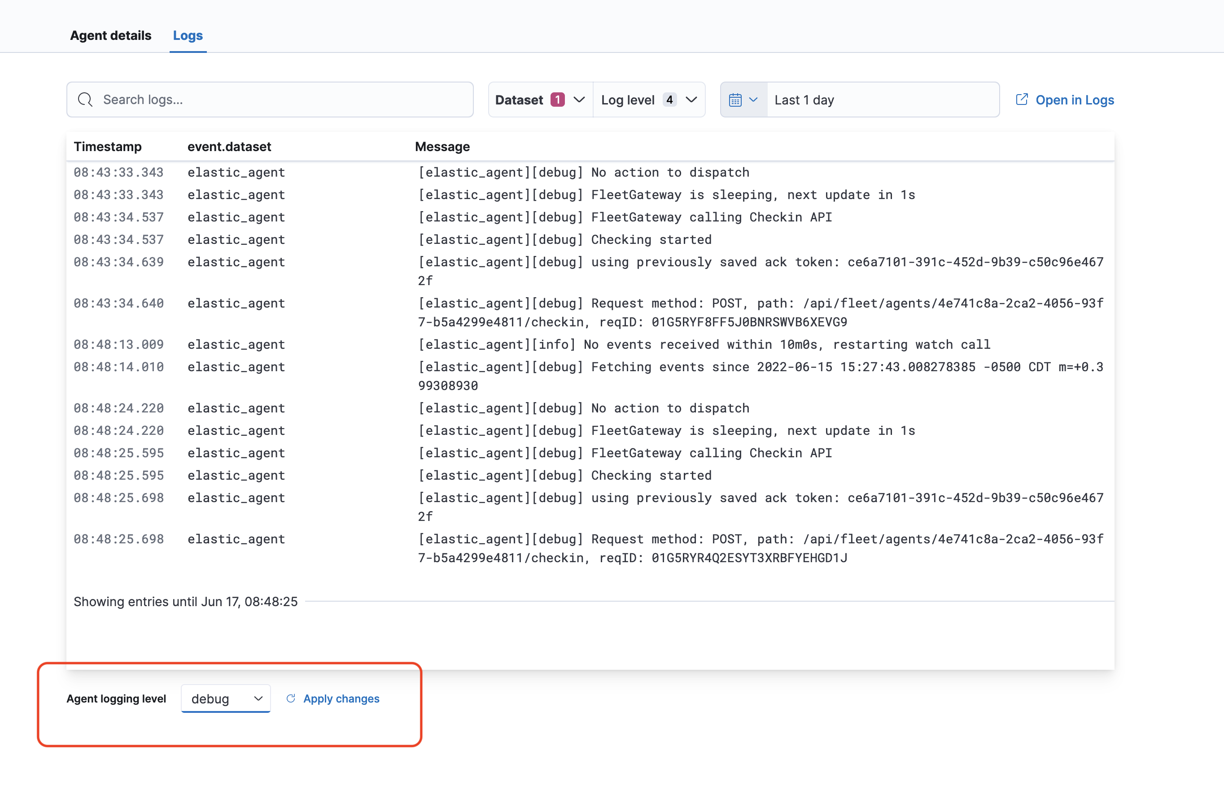Click the magnifier search icon
The height and width of the screenshot is (798, 1224).
(85, 100)
